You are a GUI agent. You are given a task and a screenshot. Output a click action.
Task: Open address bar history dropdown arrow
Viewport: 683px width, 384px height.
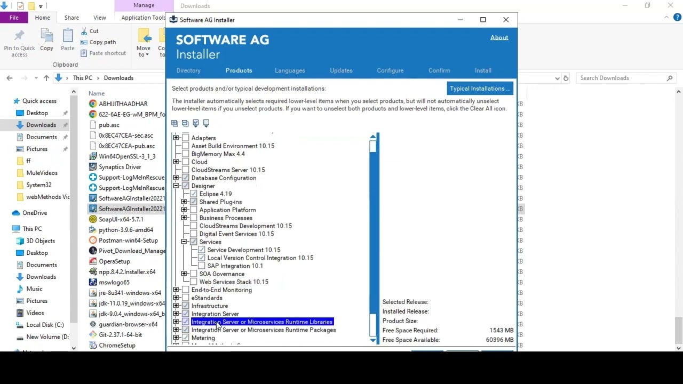click(x=557, y=78)
